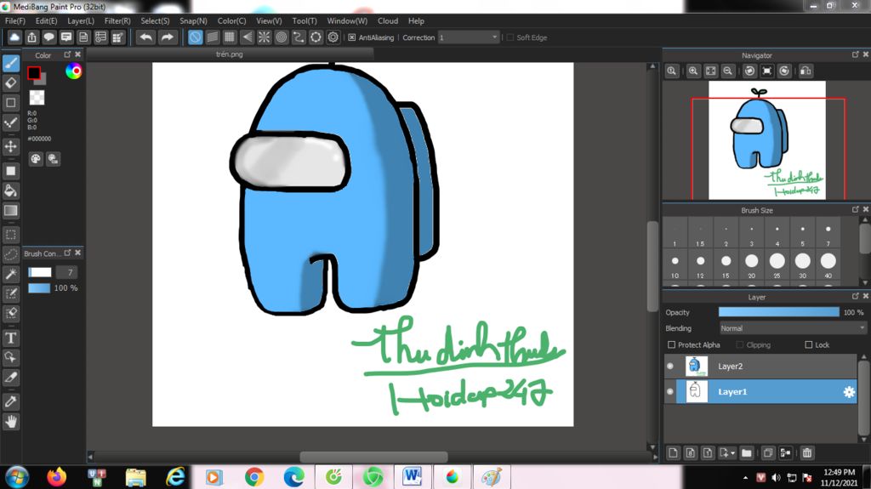Delete the layer with the trash icon
Image resolution: width=871 pixels, height=489 pixels.
point(807,453)
